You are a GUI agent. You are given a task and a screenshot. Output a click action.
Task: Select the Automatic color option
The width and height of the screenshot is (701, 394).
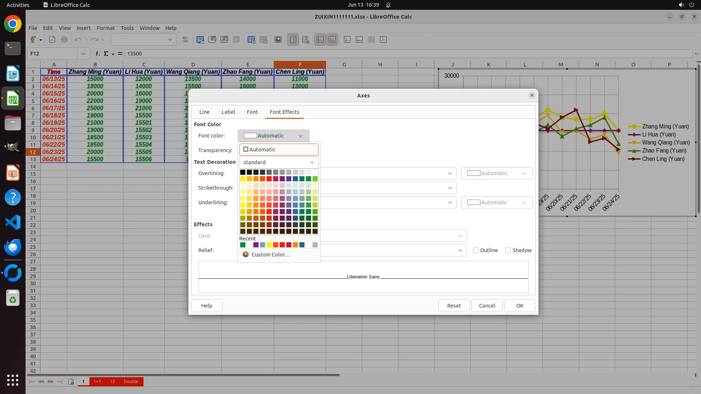pyautogui.click(x=279, y=150)
